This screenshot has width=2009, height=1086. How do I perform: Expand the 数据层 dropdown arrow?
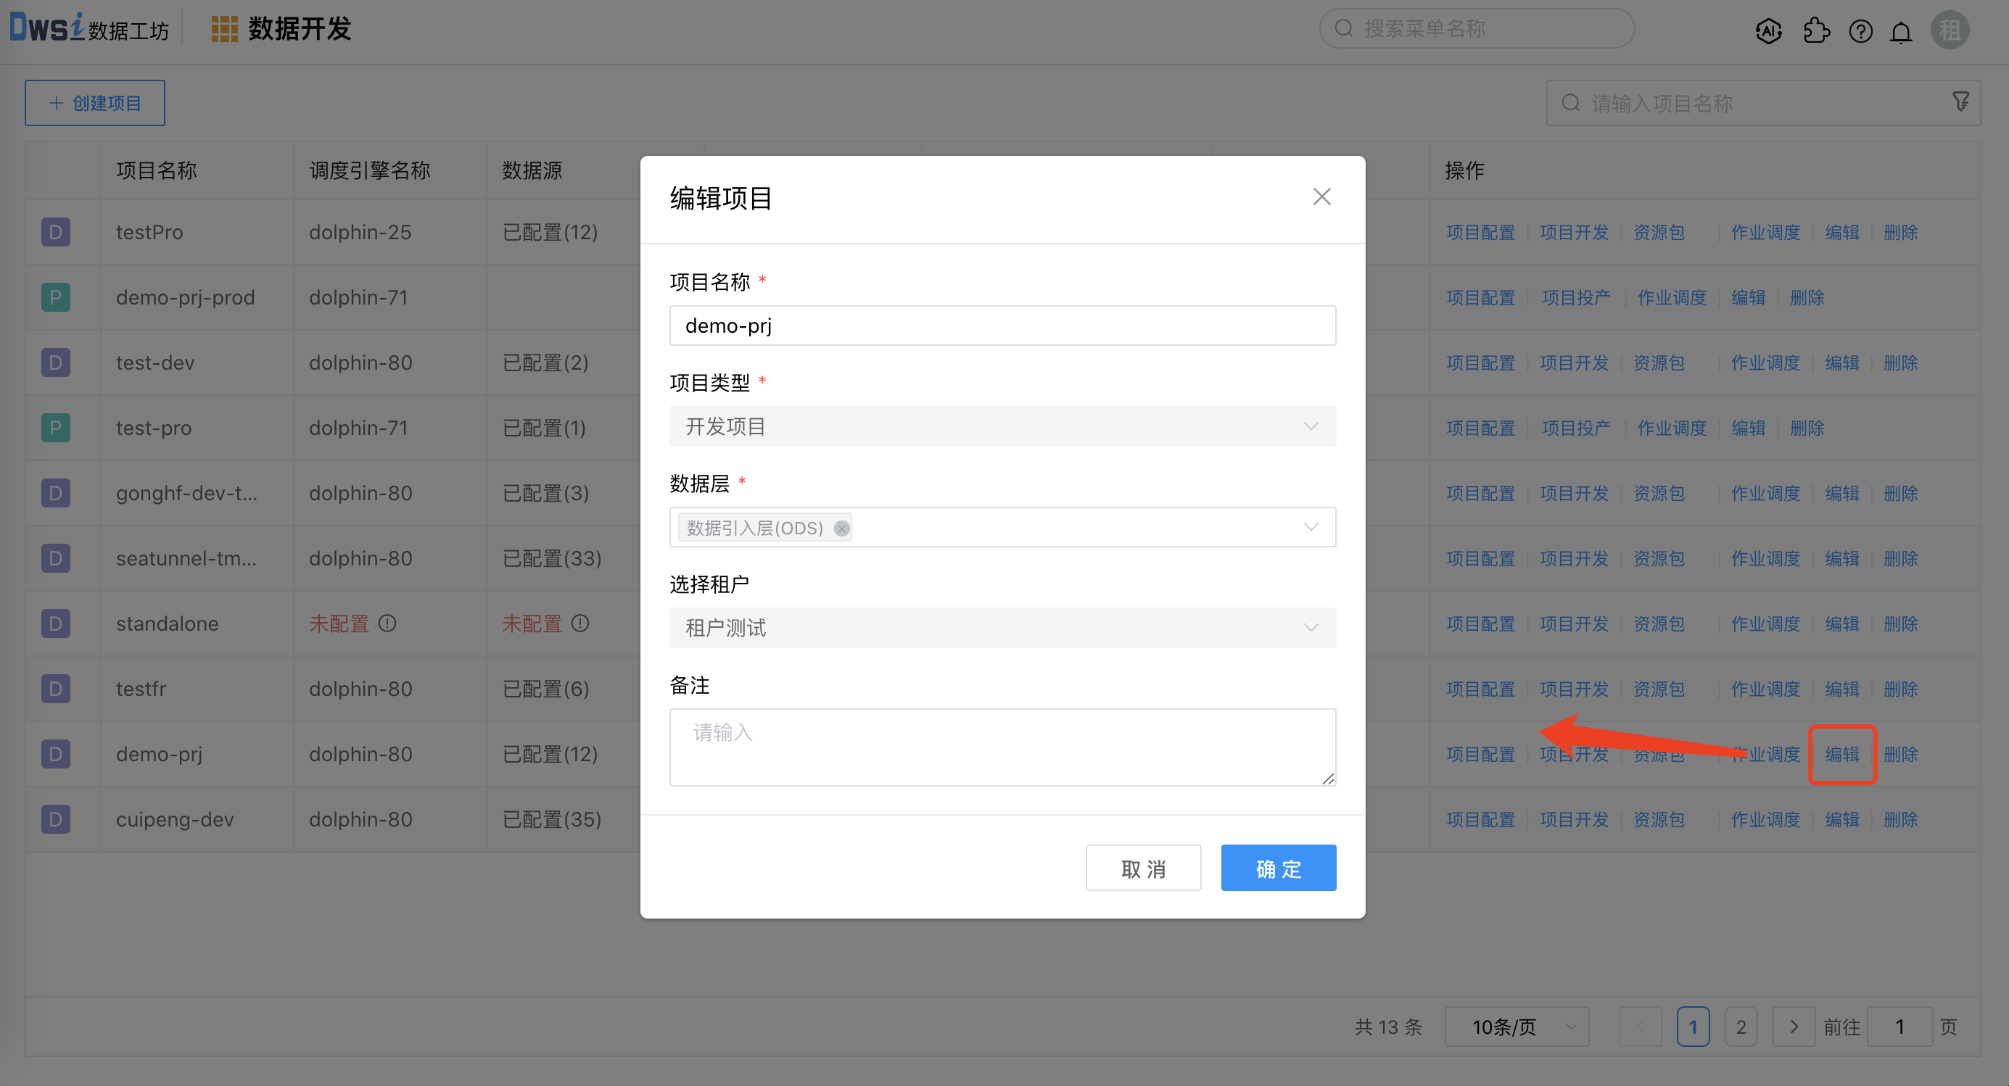tap(1311, 527)
